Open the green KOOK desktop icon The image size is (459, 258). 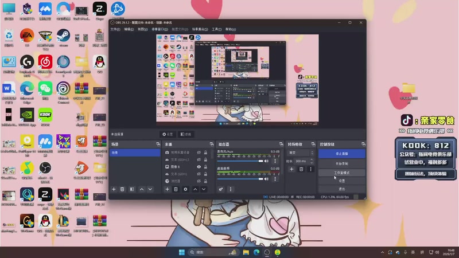point(45,117)
